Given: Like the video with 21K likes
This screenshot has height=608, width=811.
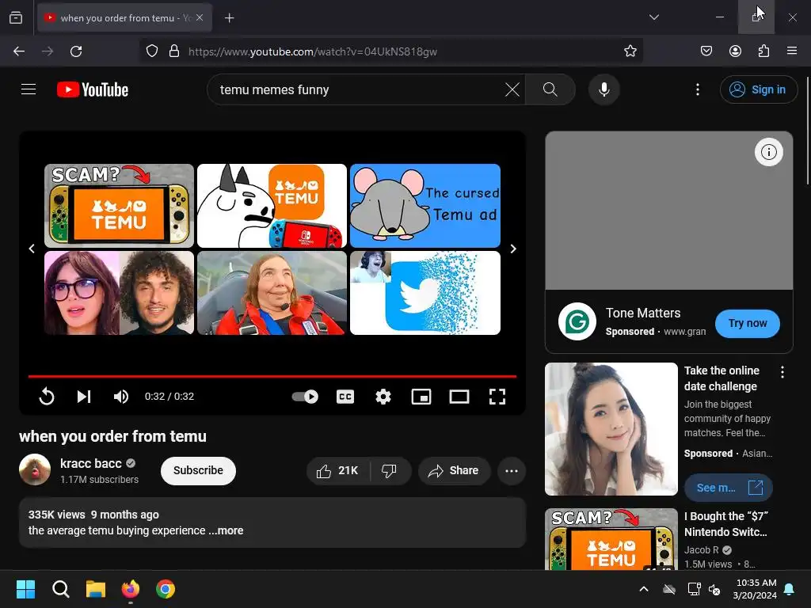Looking at the screenshot, I should pos(338,470).
